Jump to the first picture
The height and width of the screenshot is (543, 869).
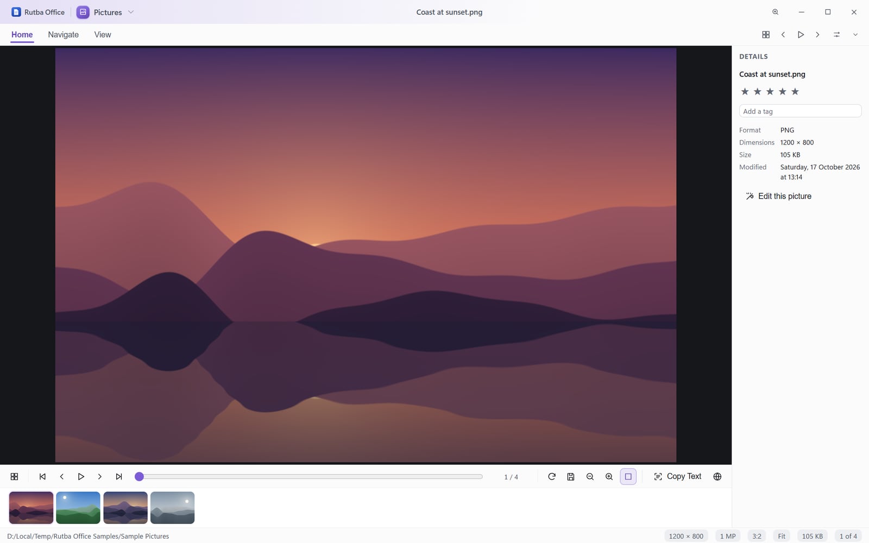pos(42,477)
